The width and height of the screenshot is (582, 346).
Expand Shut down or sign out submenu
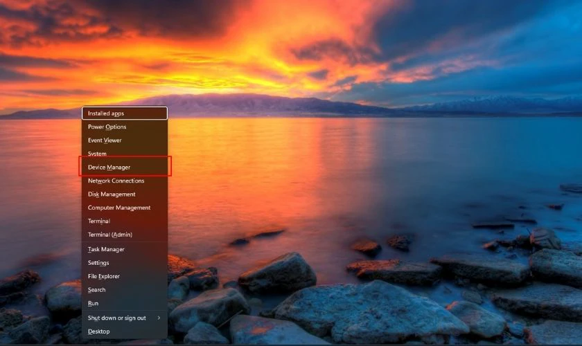(x=124, y=318)
